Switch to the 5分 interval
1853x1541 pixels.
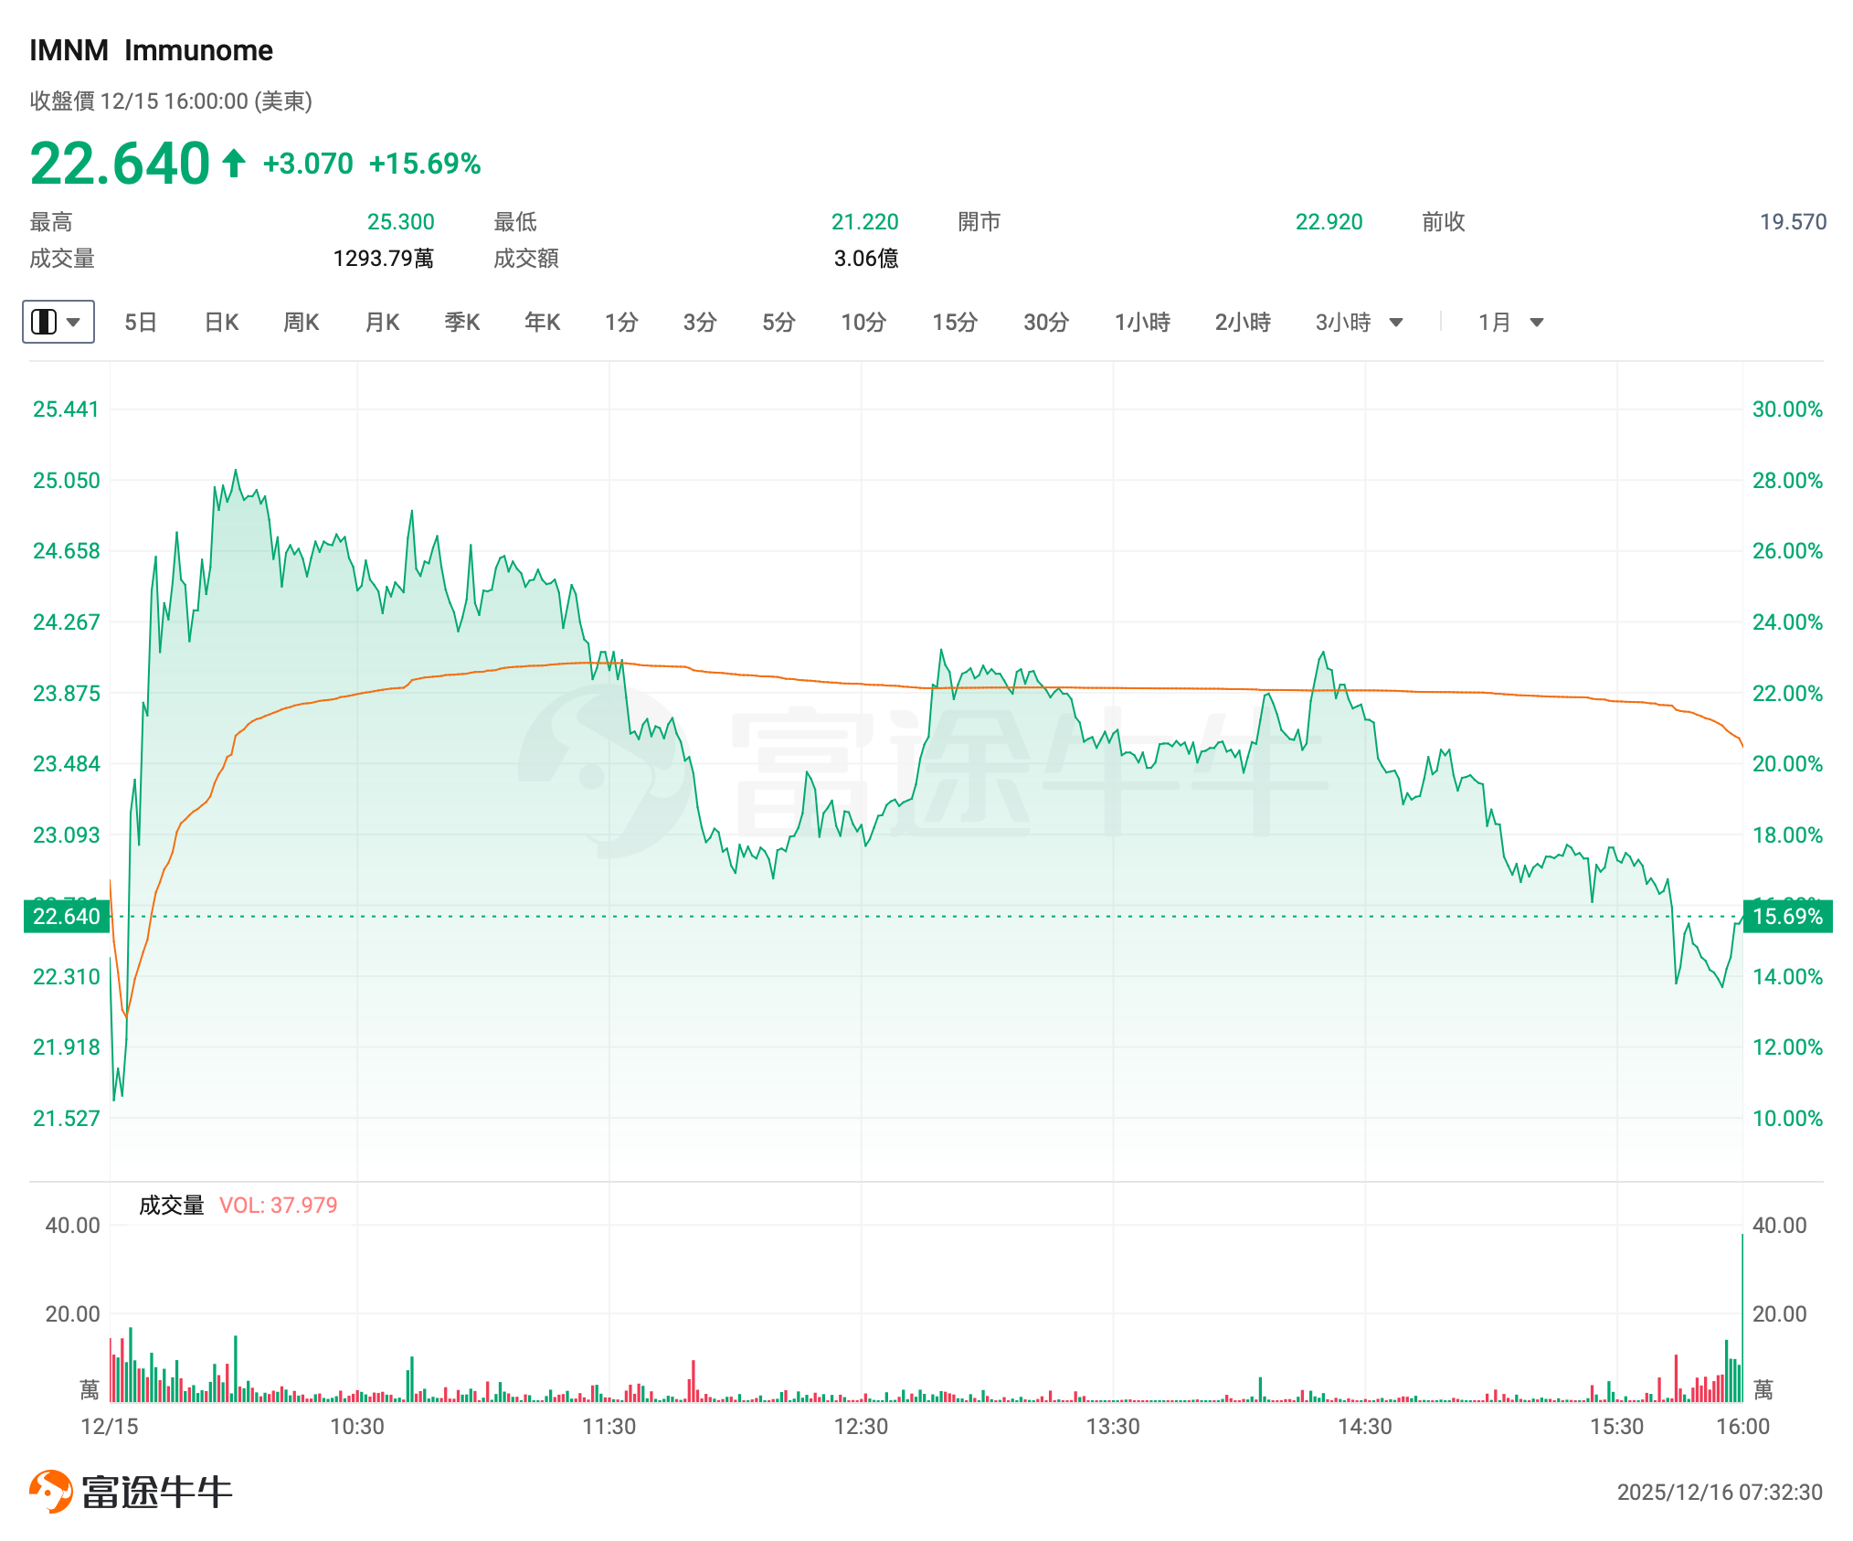[778, 322]
